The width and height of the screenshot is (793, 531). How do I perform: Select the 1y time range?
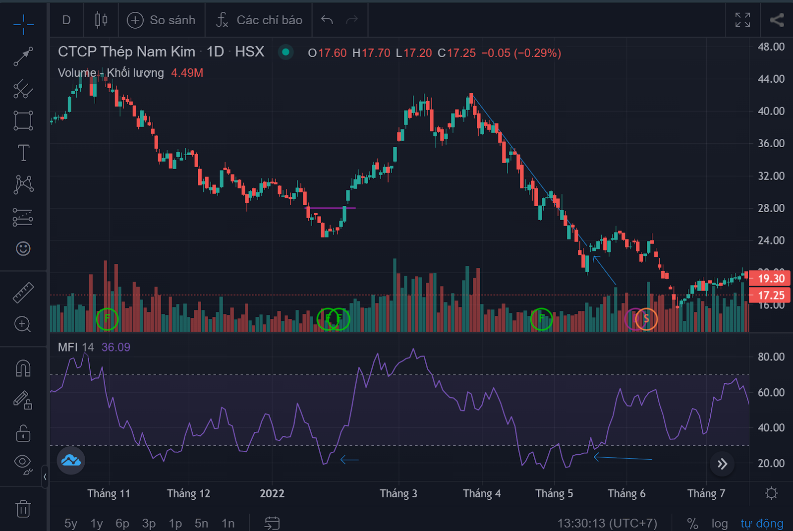tap(97, 523)
